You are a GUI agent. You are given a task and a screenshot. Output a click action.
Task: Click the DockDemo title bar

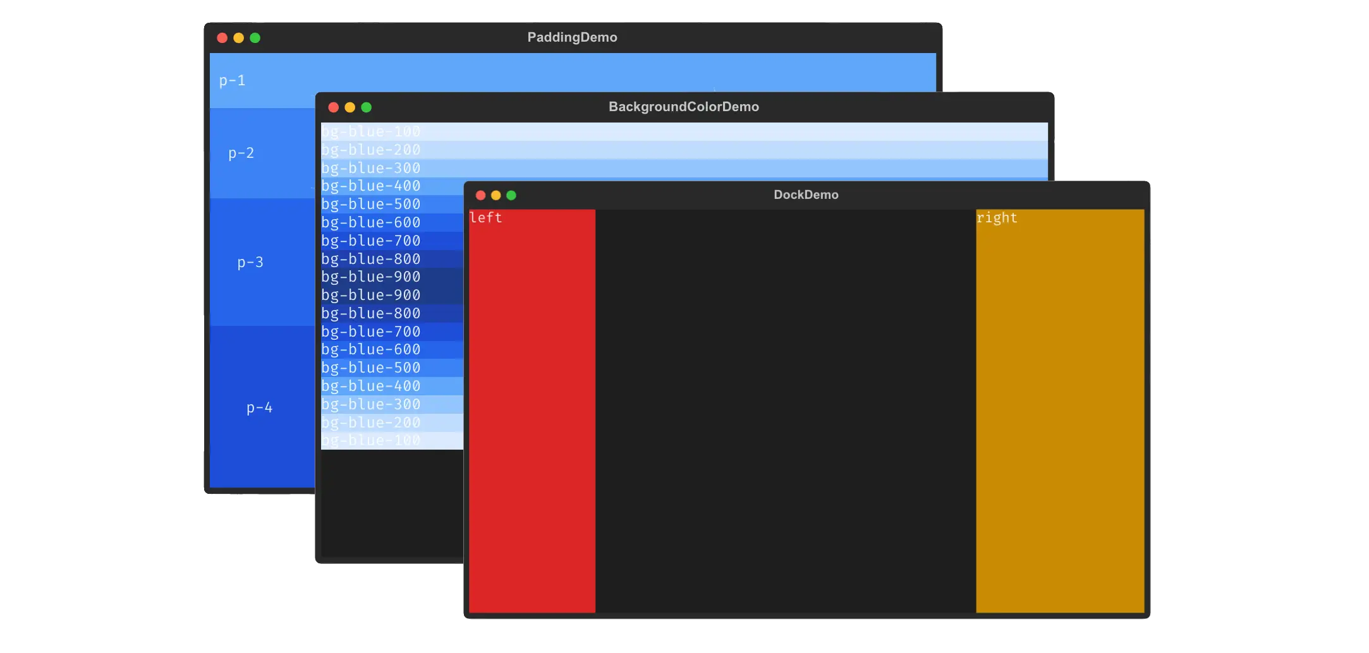point(806,195)
